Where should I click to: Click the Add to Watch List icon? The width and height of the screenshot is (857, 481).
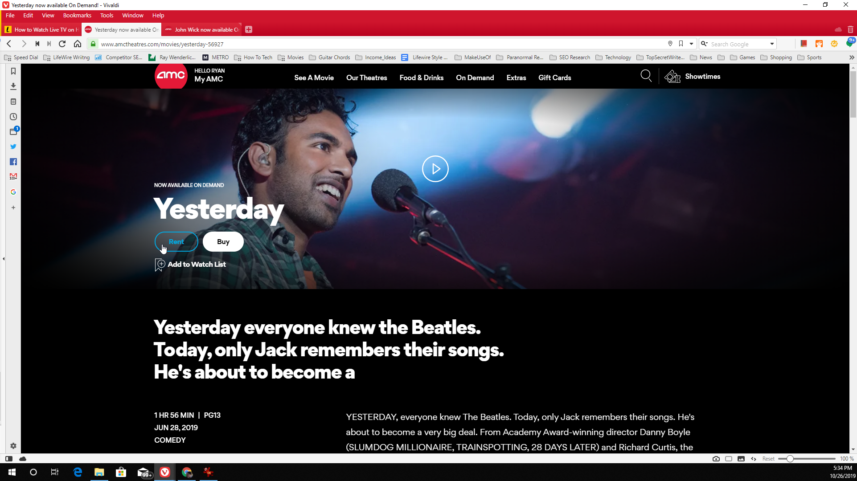(160, 265)
